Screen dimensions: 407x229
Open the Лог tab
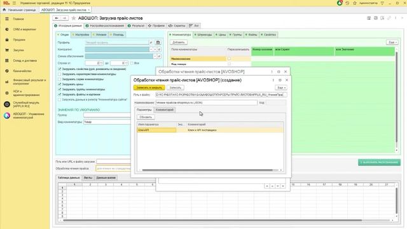pyautogui.click(x=194, y=25)
